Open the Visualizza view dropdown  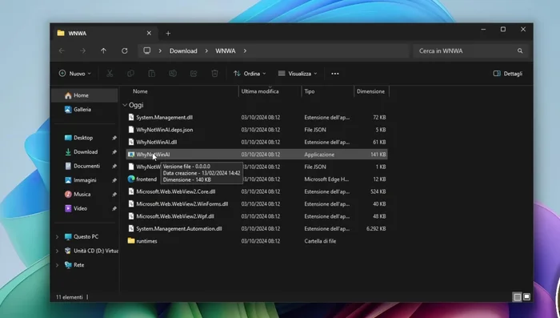click(298, 74)
